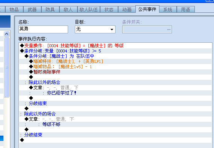214x148 pixels.
Task: Select the 公共事件 tab
Action: click(x=147, y=9)
